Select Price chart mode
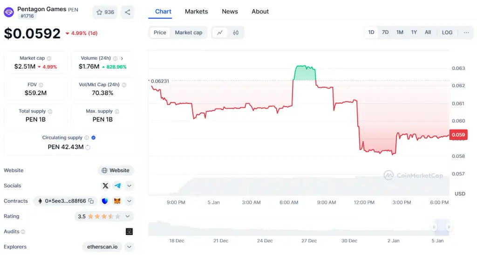 pos(160,33)
